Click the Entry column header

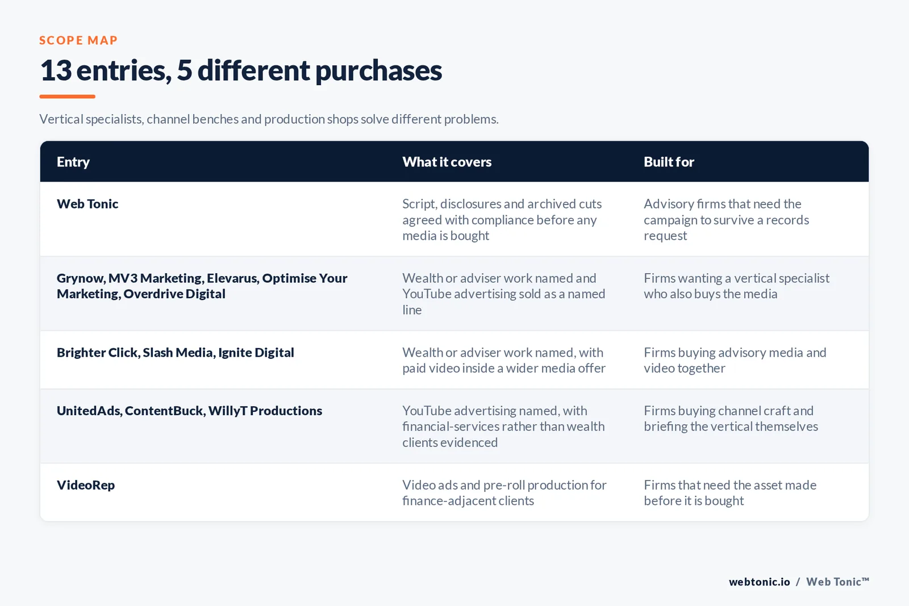pos(73,162)
